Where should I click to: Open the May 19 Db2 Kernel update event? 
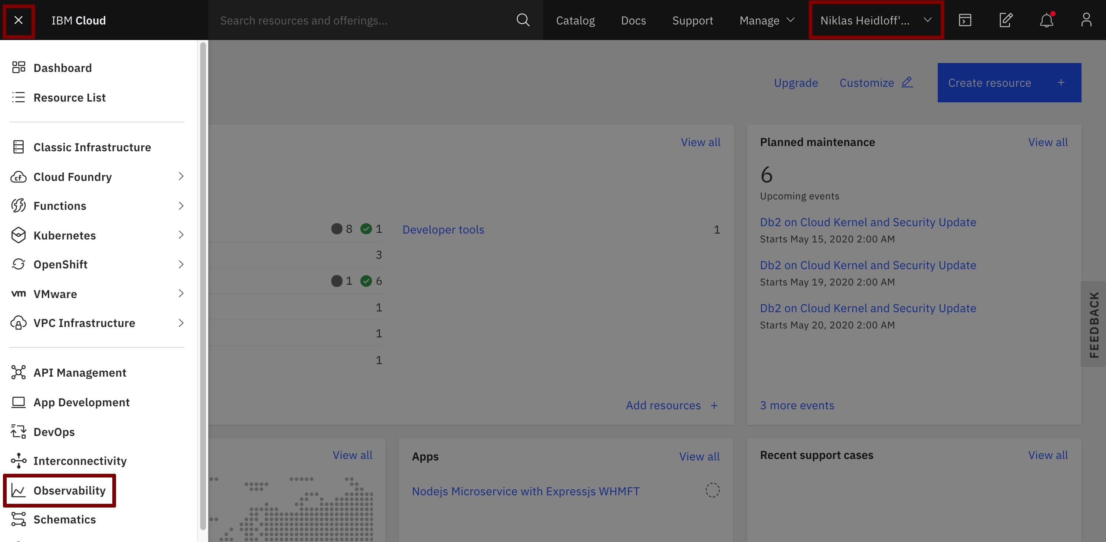click(868, 265)
